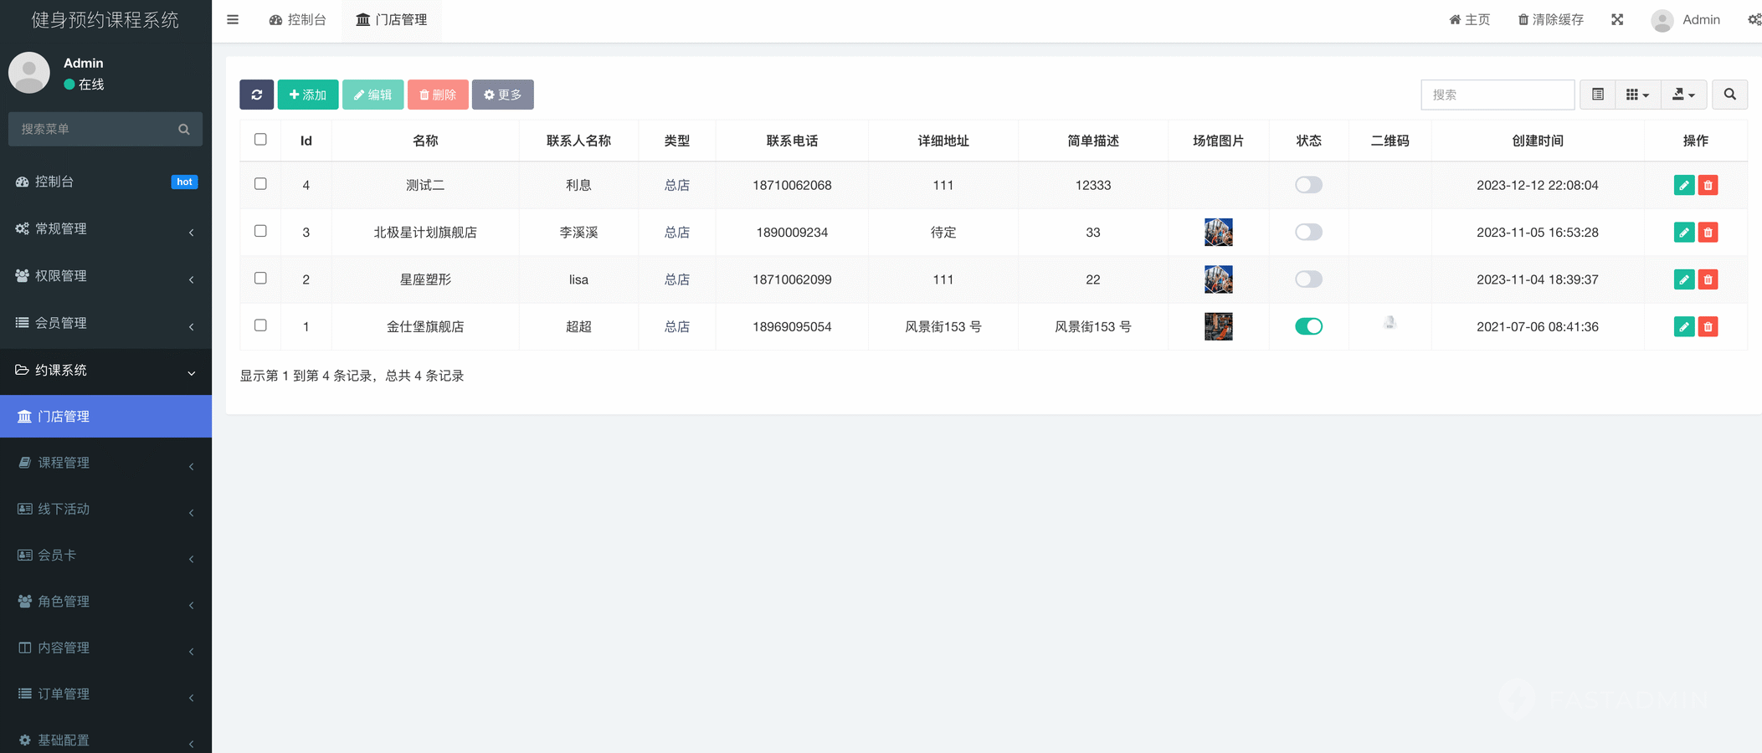1762x753 pixels.
Task: Open venue image thumbnail for 金仕堡旗舰店
Action: (1217, 326)
